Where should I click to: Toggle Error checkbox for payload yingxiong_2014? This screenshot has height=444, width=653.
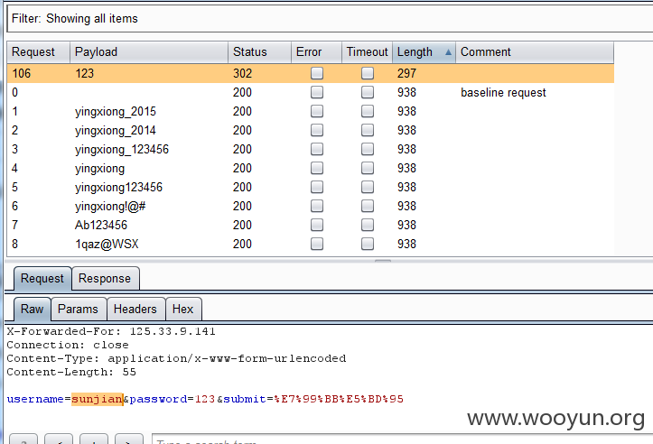pyautogui.click(x=317, y=130)
